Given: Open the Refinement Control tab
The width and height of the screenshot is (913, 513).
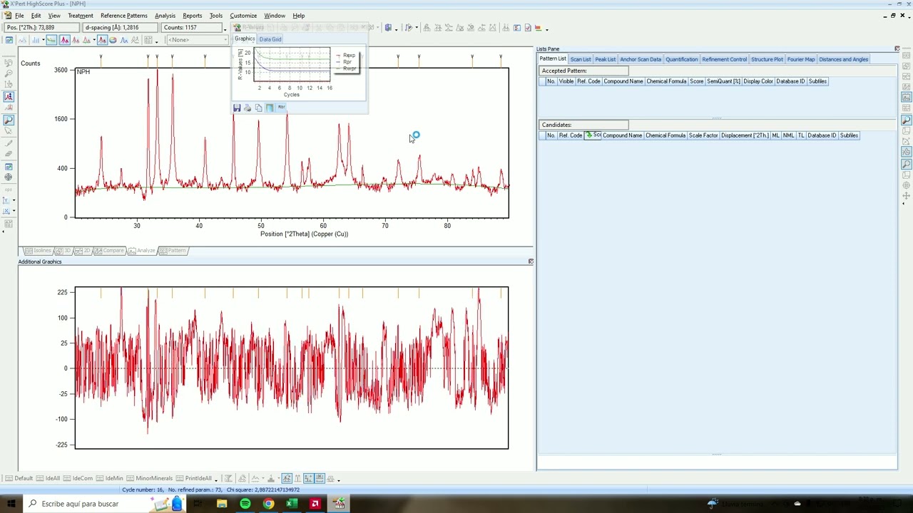Looking at the screenshot, I should (725, 59).
